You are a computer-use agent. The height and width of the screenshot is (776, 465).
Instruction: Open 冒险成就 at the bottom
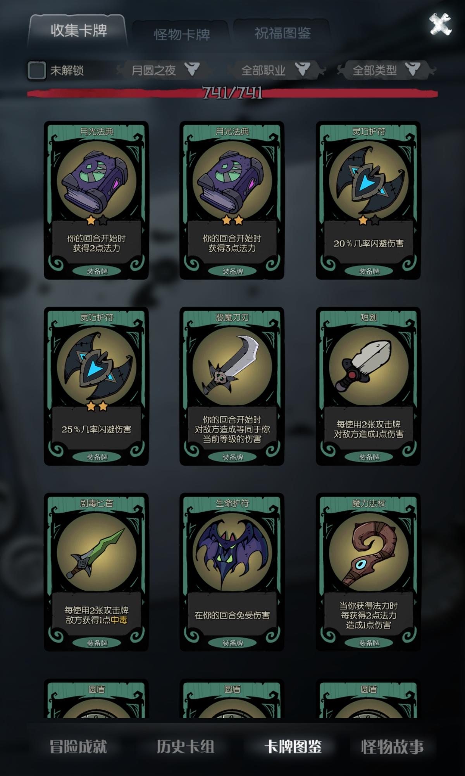[78, 747]
